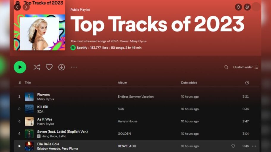Select the As It Was track title
Screen dimensions: 271x152
tap(45, 119)
